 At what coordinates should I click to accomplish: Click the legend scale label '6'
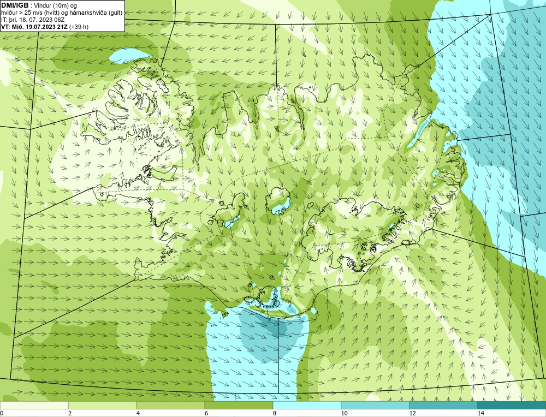(206, 413)
